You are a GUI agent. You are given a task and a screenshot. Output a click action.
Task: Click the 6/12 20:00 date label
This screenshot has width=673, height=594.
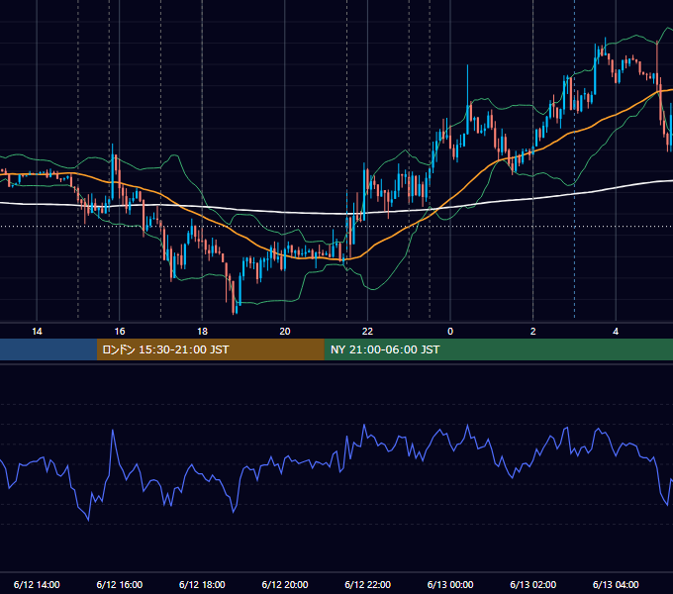tap(285, 584)
